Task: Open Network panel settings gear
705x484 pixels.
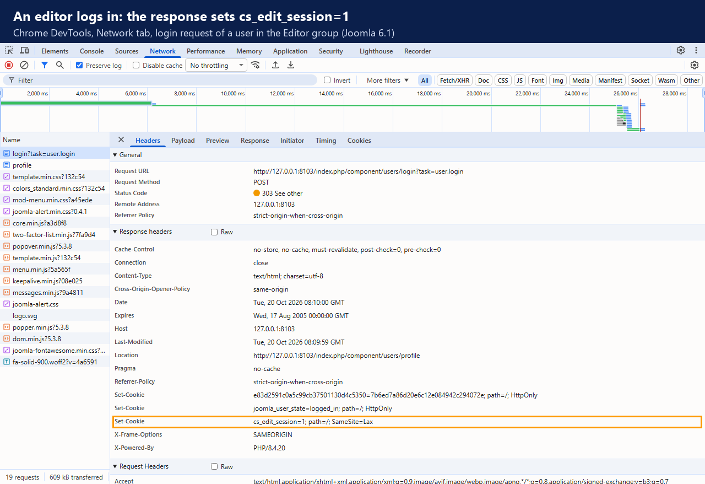Action: 695,65
